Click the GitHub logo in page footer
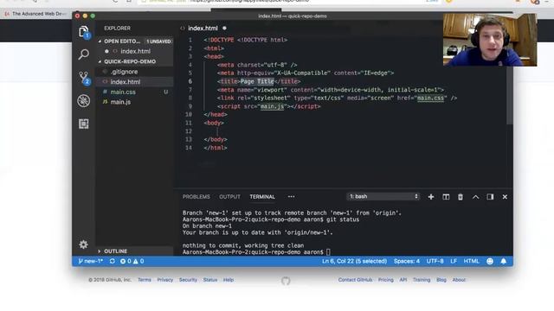554x311 pixels. [x=286, y=281]
